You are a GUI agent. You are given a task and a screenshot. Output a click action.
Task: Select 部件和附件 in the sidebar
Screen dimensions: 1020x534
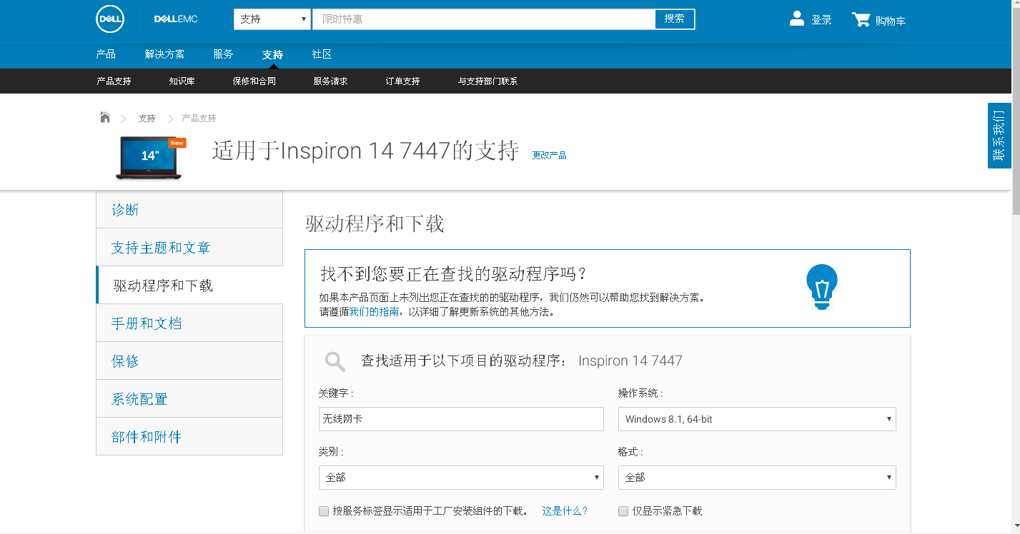tap(189, 437)
